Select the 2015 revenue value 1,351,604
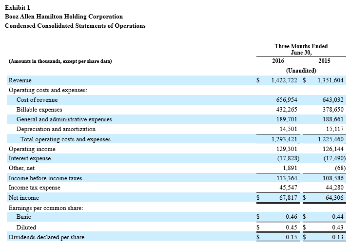Image resolution: width=350 pixels, height=247 pixels. (331, 80)
